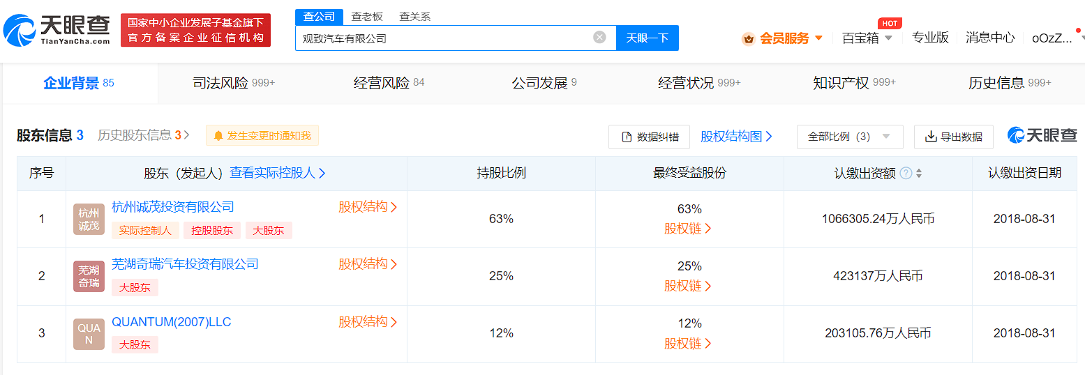Open QUANTUM(2007)LLC link
Image resolution: width=1085 pixels, height=375 pixels.
tap(172, 322)
